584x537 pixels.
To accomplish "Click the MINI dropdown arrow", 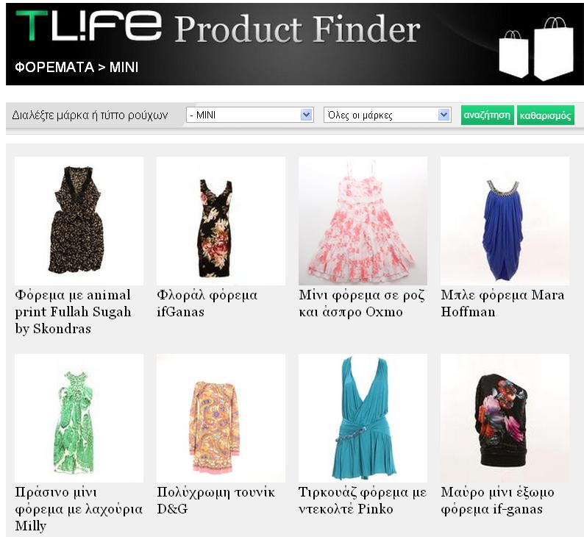I will (306, 115).
